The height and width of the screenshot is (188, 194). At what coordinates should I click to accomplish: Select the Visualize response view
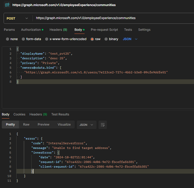[x=64, y=124]
